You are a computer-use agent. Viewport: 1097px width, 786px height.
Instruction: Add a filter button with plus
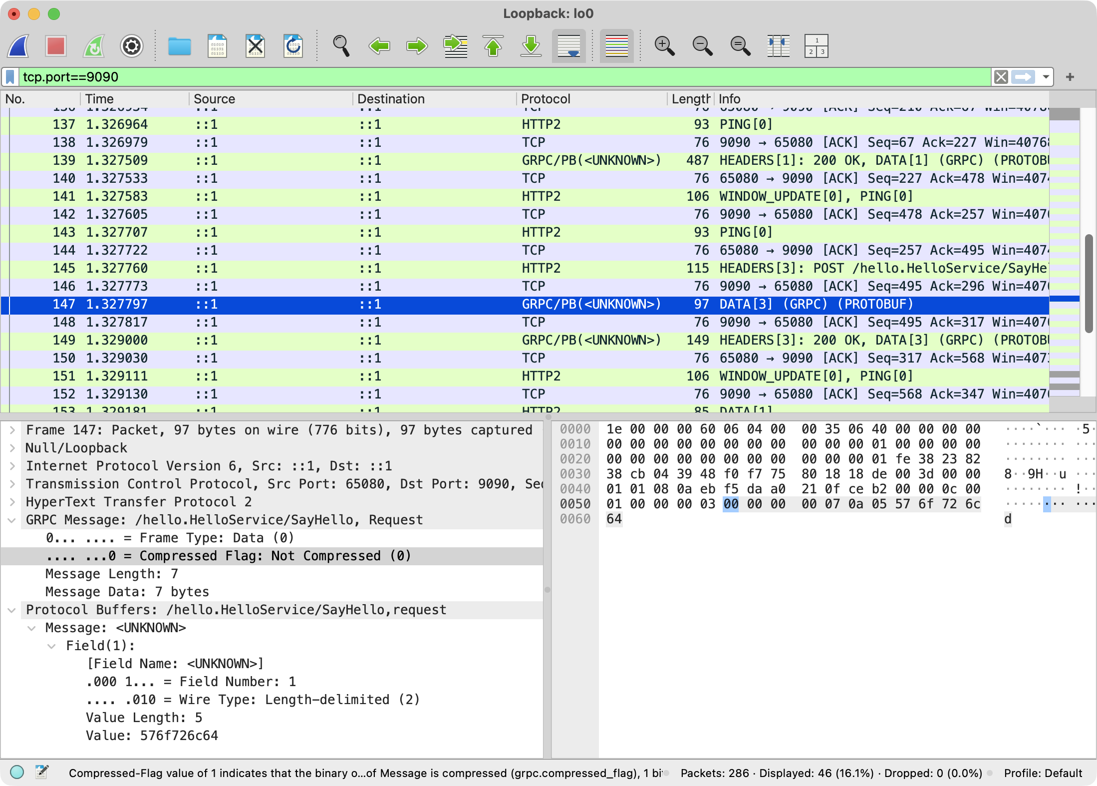[x=1070, y=77]
